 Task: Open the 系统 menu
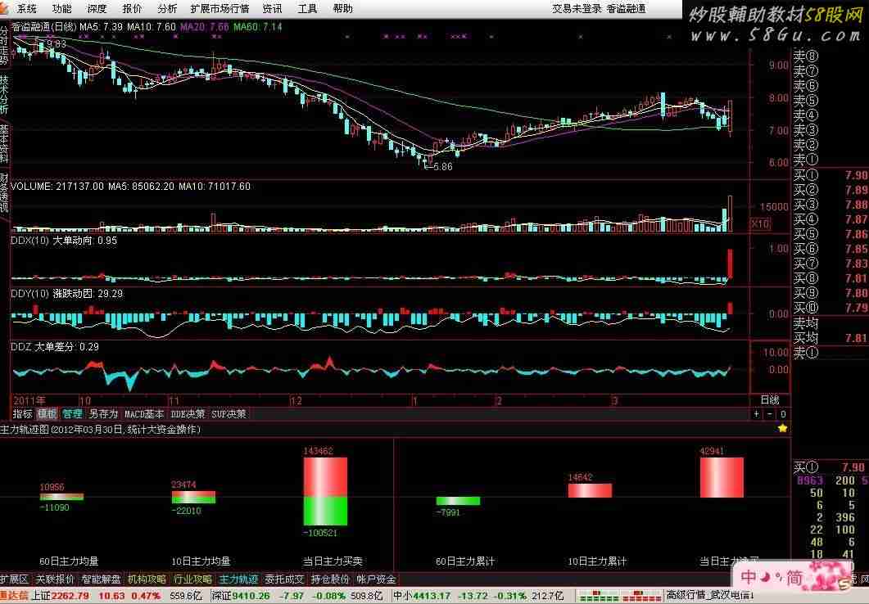(27, 8)
